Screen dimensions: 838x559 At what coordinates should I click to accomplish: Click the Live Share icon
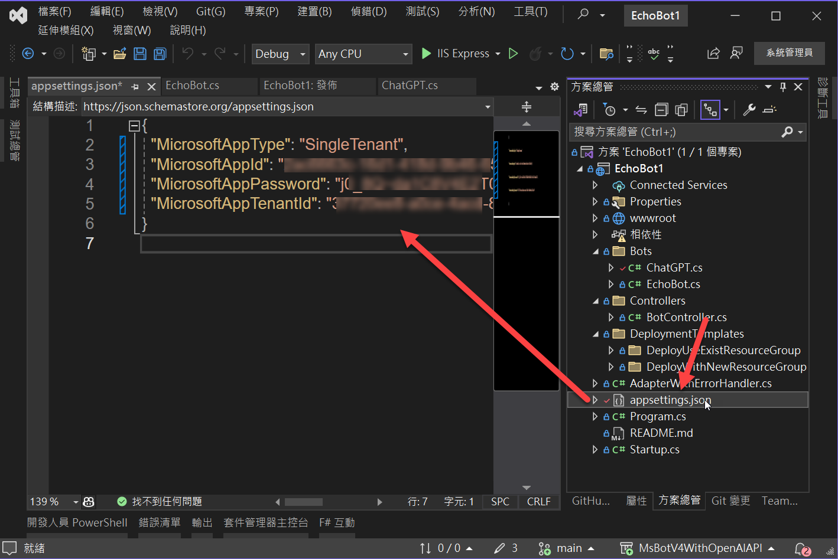click(x=713, y=53)
